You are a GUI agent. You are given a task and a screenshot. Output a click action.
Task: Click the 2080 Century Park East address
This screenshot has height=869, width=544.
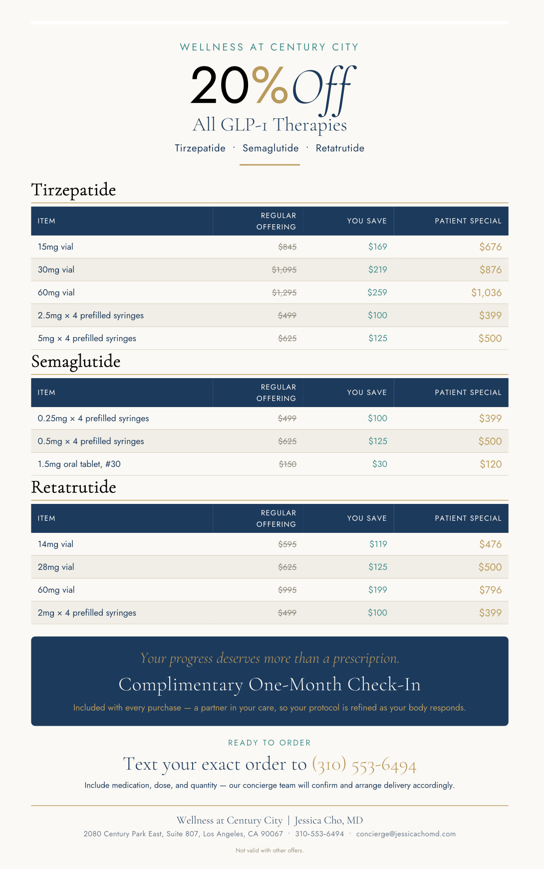click(183, 834)
